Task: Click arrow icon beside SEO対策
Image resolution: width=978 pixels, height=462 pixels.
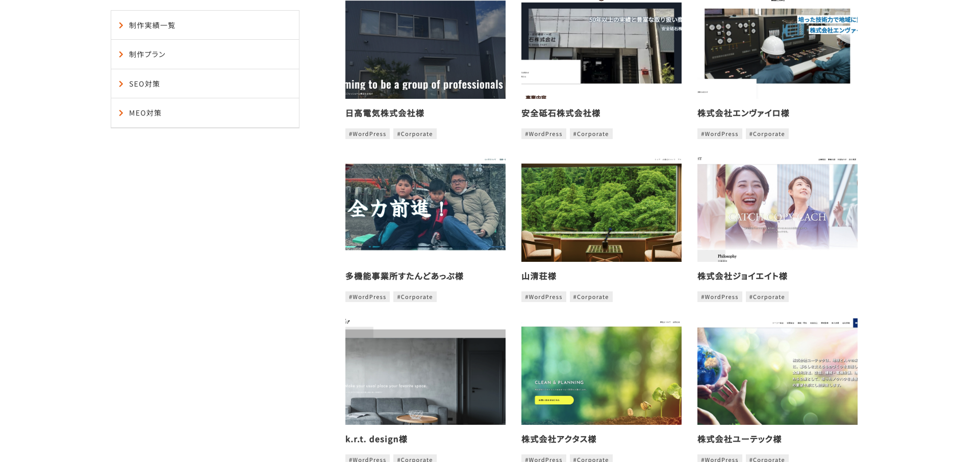Action: 121,84
